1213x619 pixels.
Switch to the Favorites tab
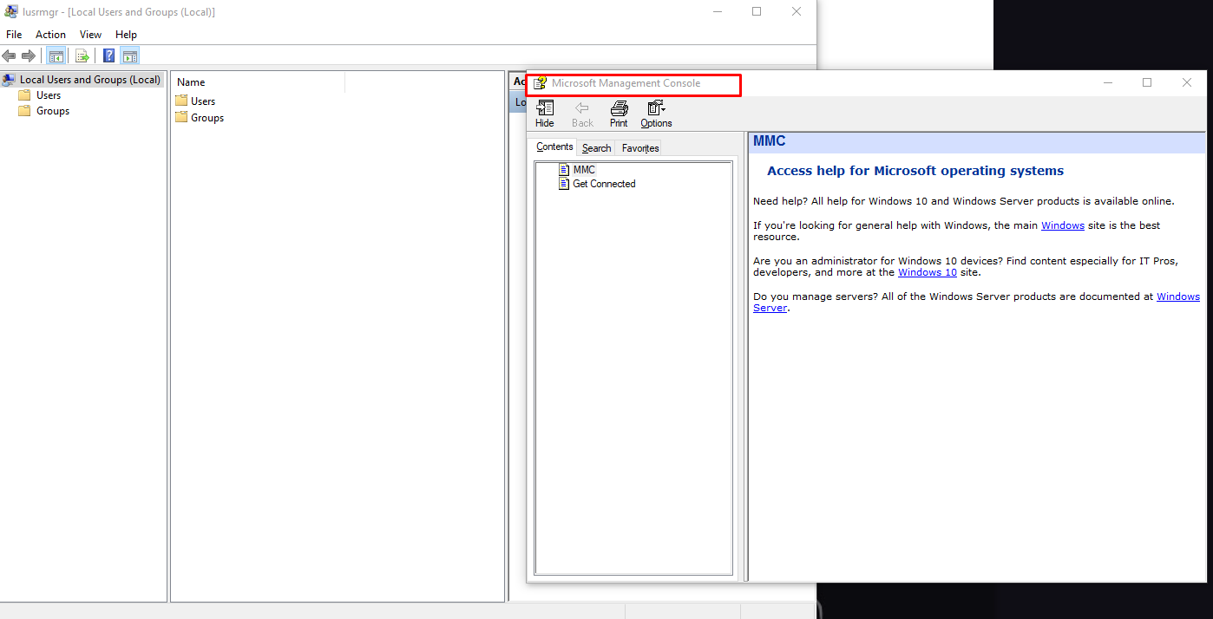click(x=640, y=148)
